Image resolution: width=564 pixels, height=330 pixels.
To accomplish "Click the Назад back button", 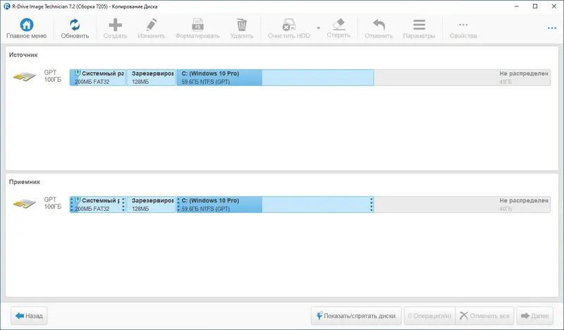I will click(x=29, y=316).
